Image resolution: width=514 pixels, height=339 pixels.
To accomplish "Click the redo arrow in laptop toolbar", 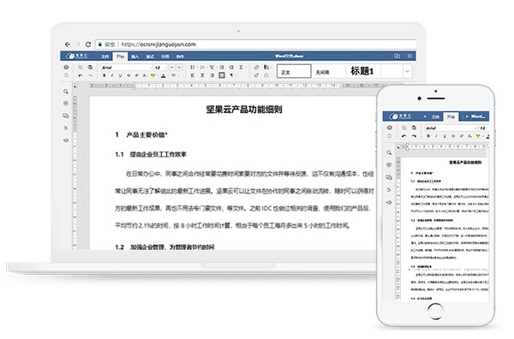I will pyautogui.click(x=90, y=75).
